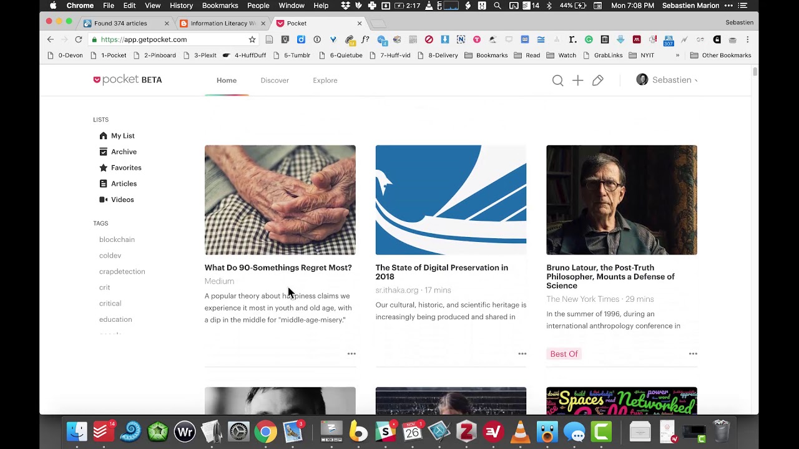Bookmark this page with the star icon
The height and width of the screenshot is (449, 799).
click(252, 39)
